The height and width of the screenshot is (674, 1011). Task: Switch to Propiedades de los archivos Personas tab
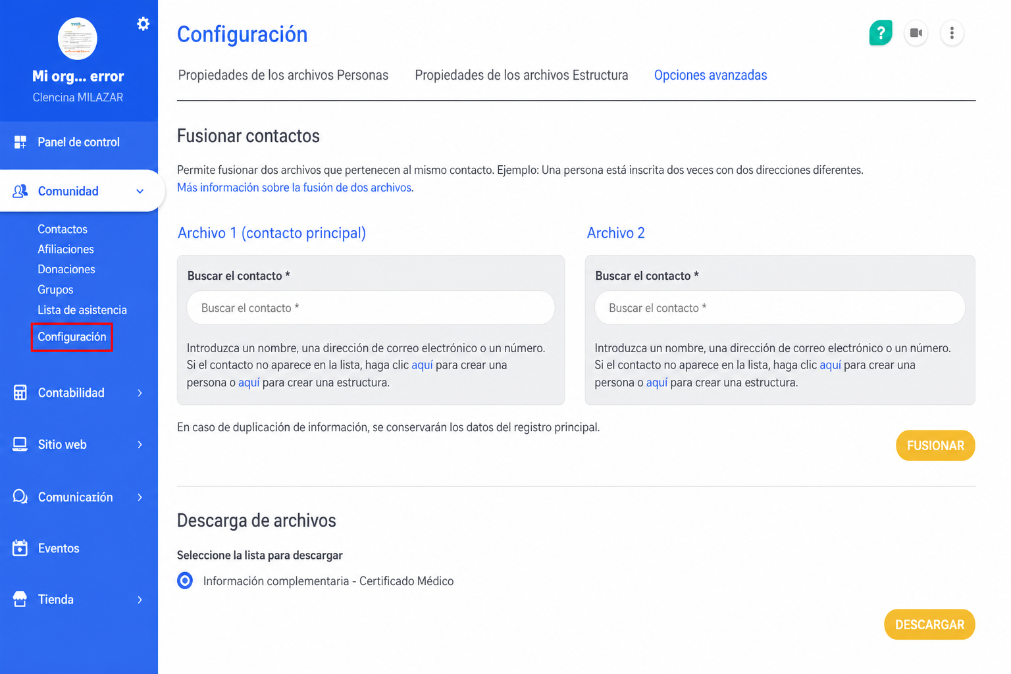[x=283, y=75]
